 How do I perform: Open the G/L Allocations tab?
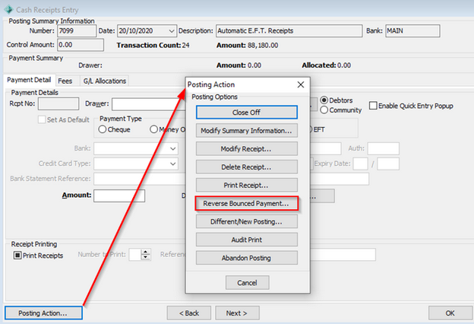pyautogui.click(x=105, y=81)
